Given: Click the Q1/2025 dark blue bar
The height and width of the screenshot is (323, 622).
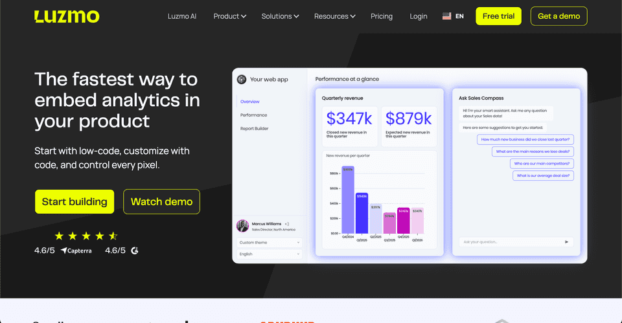Looking at the screenshot, I should point(362,213).
